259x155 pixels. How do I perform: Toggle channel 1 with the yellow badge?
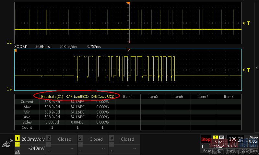tap(17, 138)
